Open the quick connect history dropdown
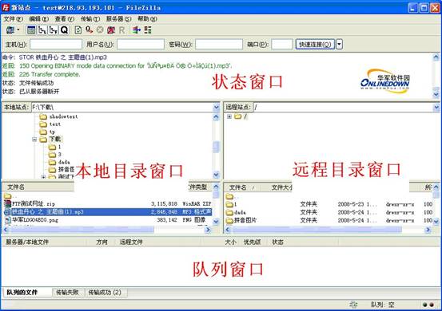 (340, 45)
